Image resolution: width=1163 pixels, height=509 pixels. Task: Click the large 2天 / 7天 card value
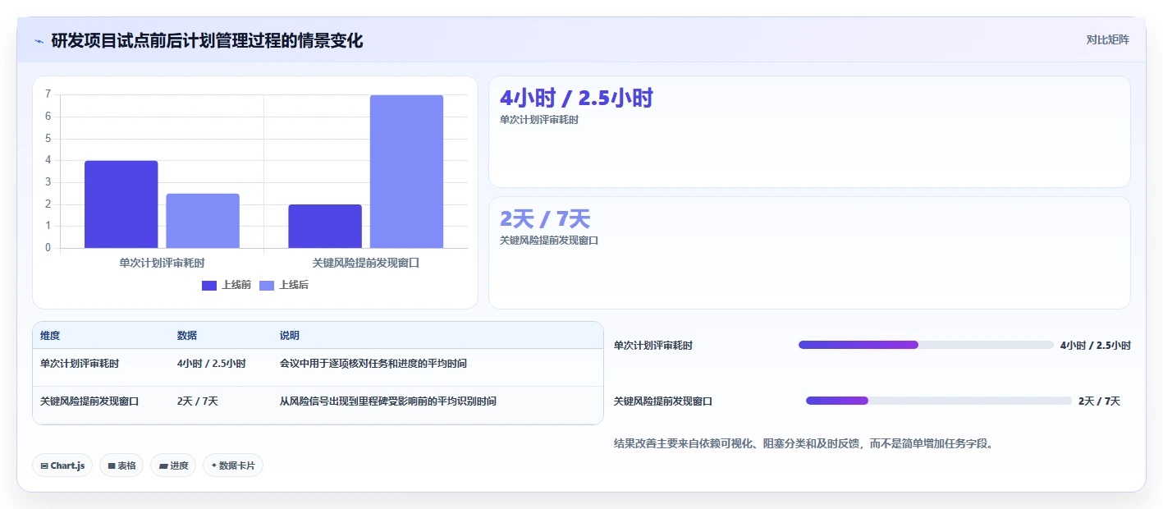tap(545, 219)
